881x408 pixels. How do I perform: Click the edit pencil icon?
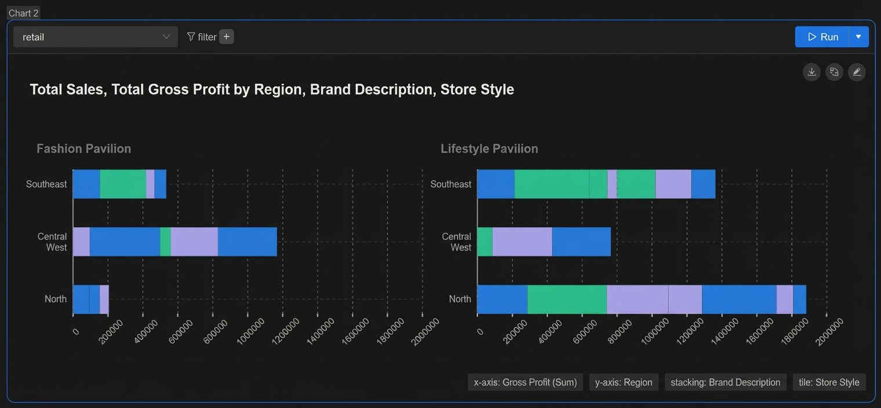point(857,72)
